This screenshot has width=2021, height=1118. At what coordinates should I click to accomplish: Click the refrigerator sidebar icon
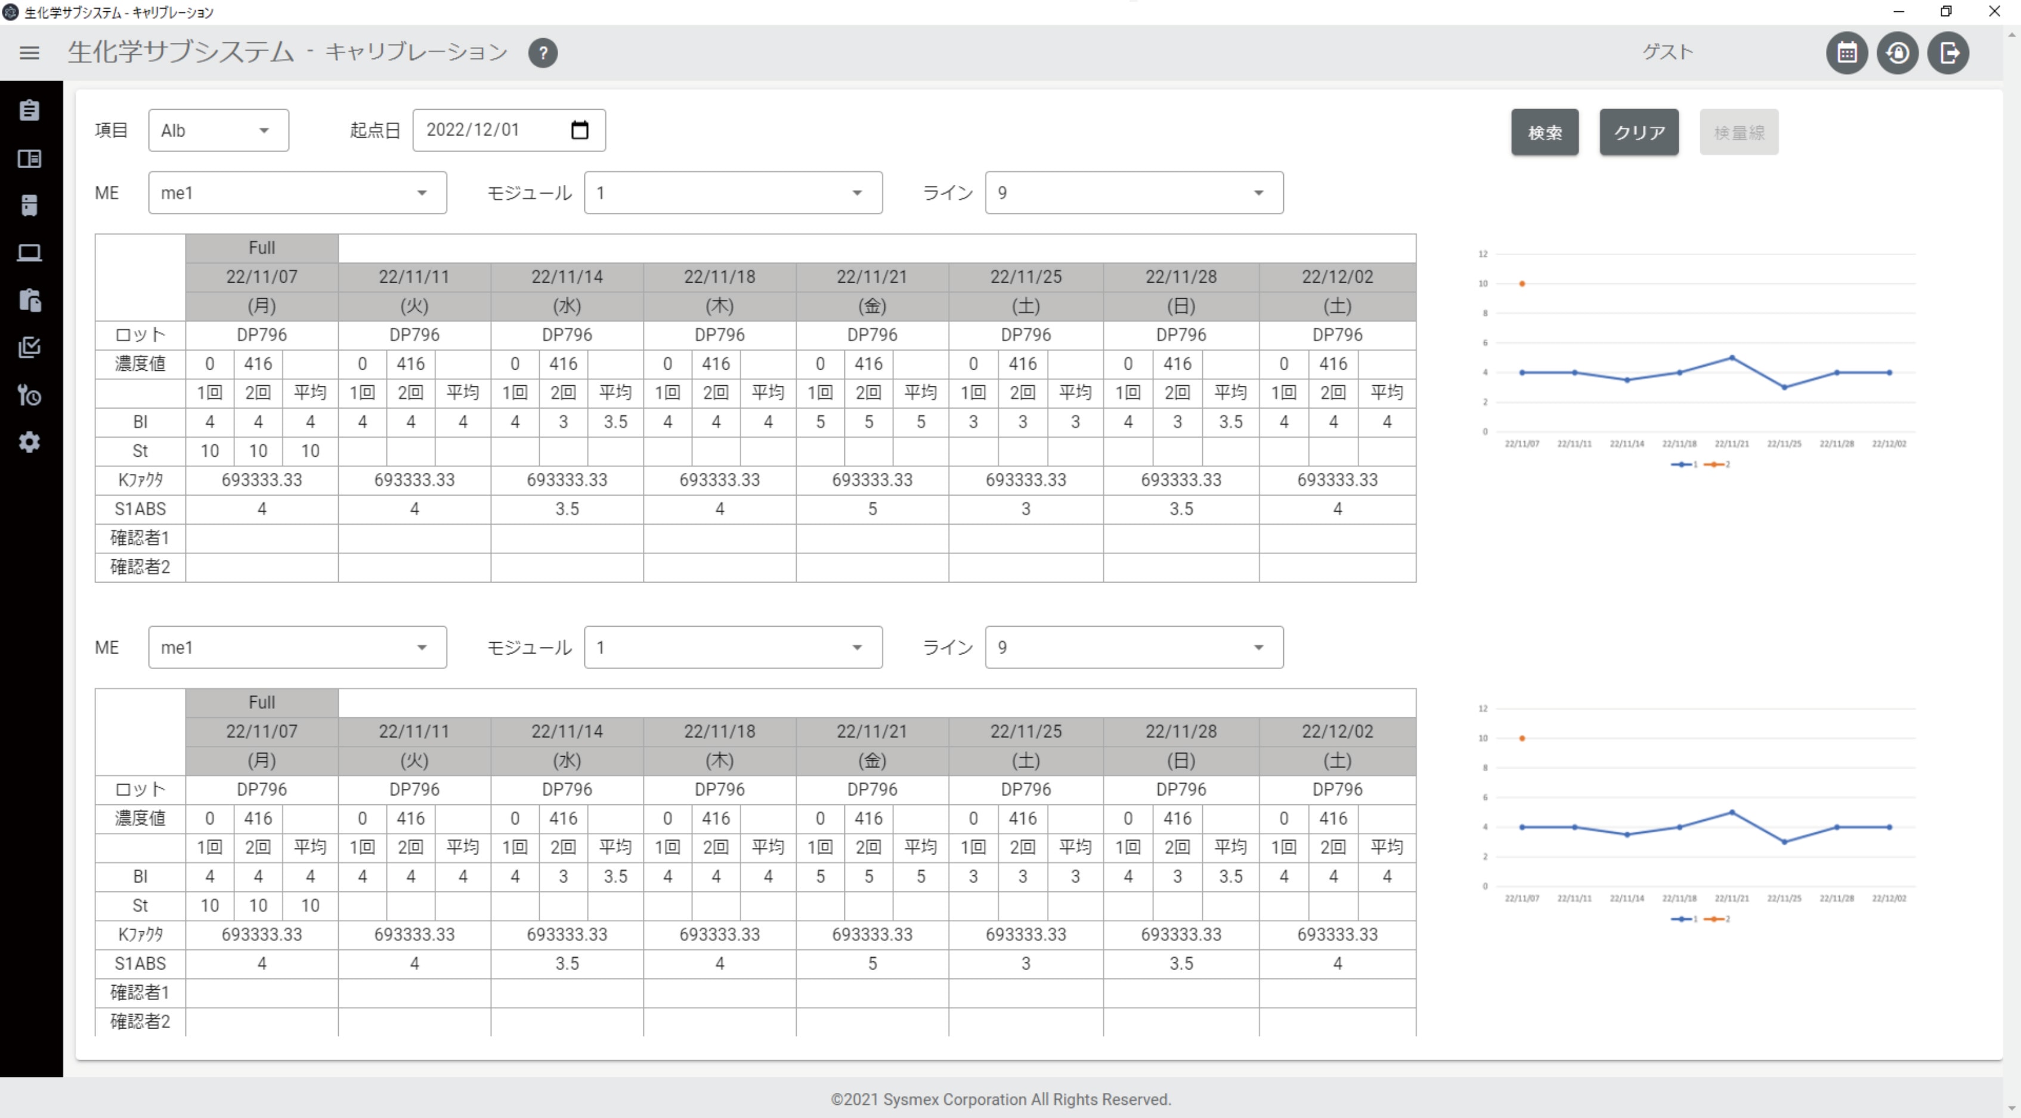click(x=29, y=206)
